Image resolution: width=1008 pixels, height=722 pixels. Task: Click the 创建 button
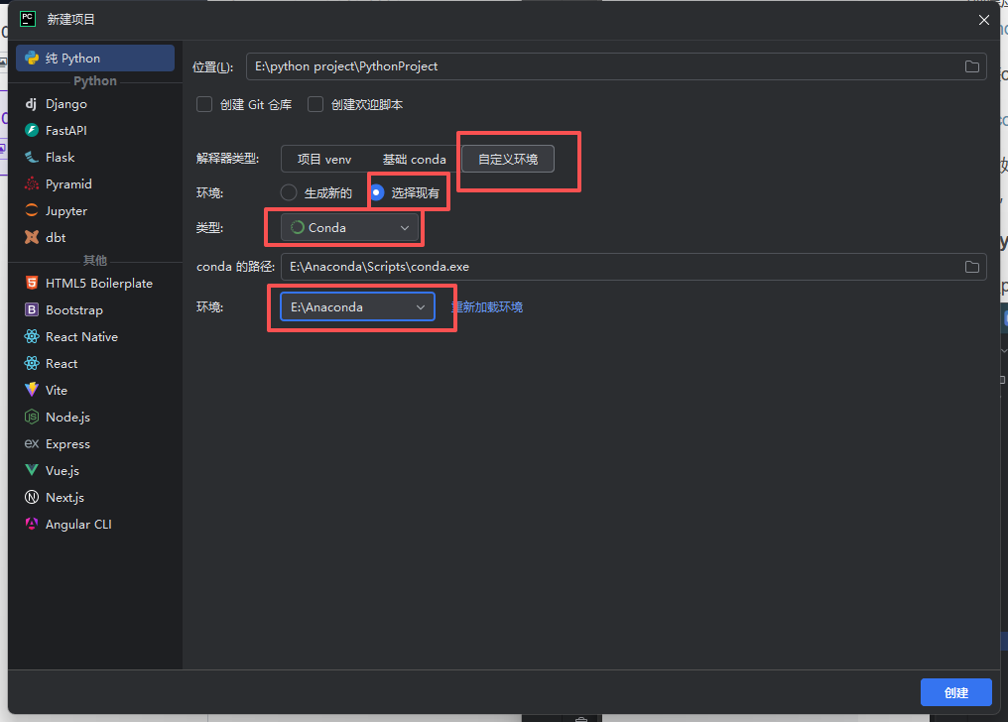point(956,692)
